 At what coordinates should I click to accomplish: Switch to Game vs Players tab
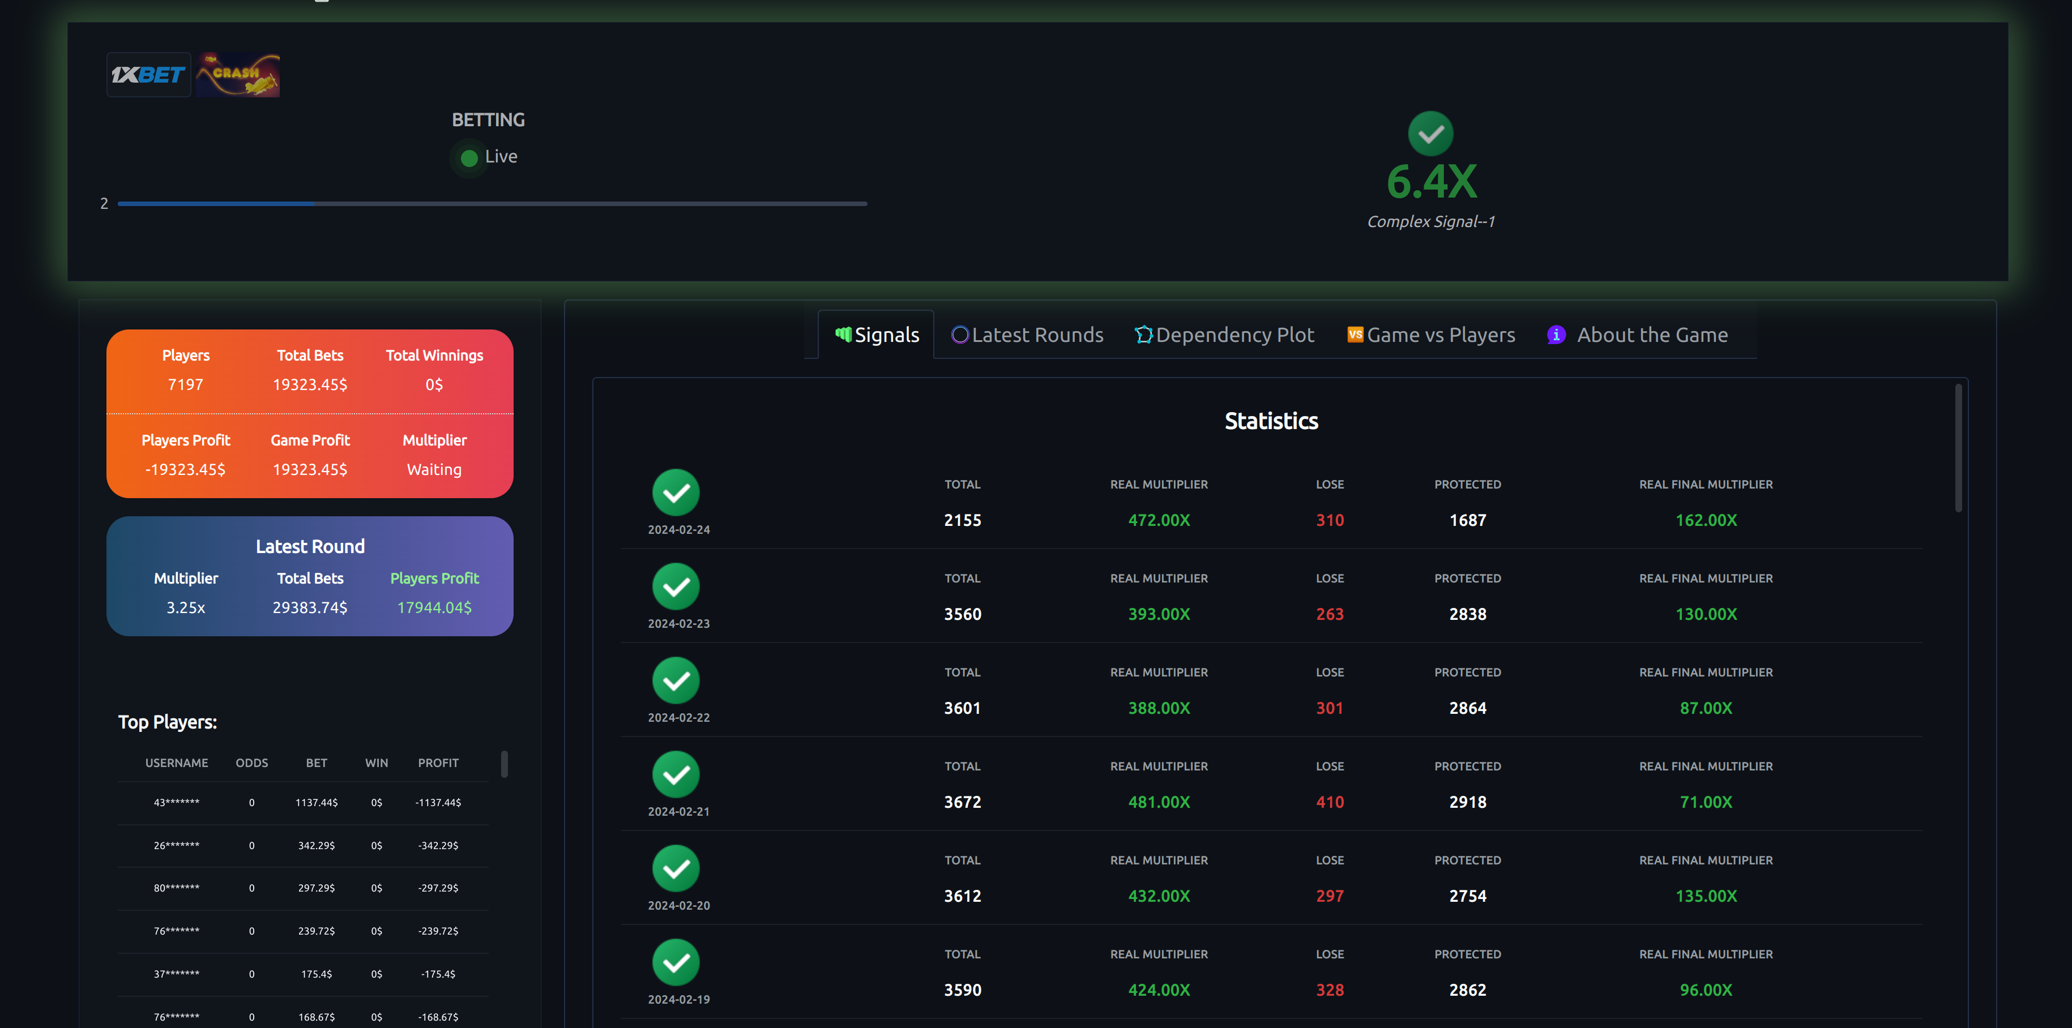(x=1431, y=335)
